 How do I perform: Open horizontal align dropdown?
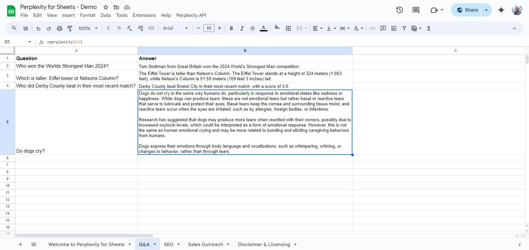317,28
